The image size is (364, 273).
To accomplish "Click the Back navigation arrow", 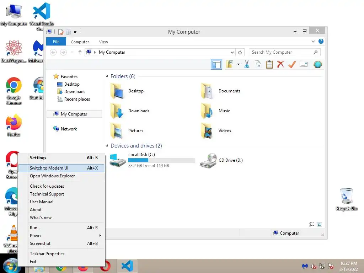I will click(x=53, y=52).
